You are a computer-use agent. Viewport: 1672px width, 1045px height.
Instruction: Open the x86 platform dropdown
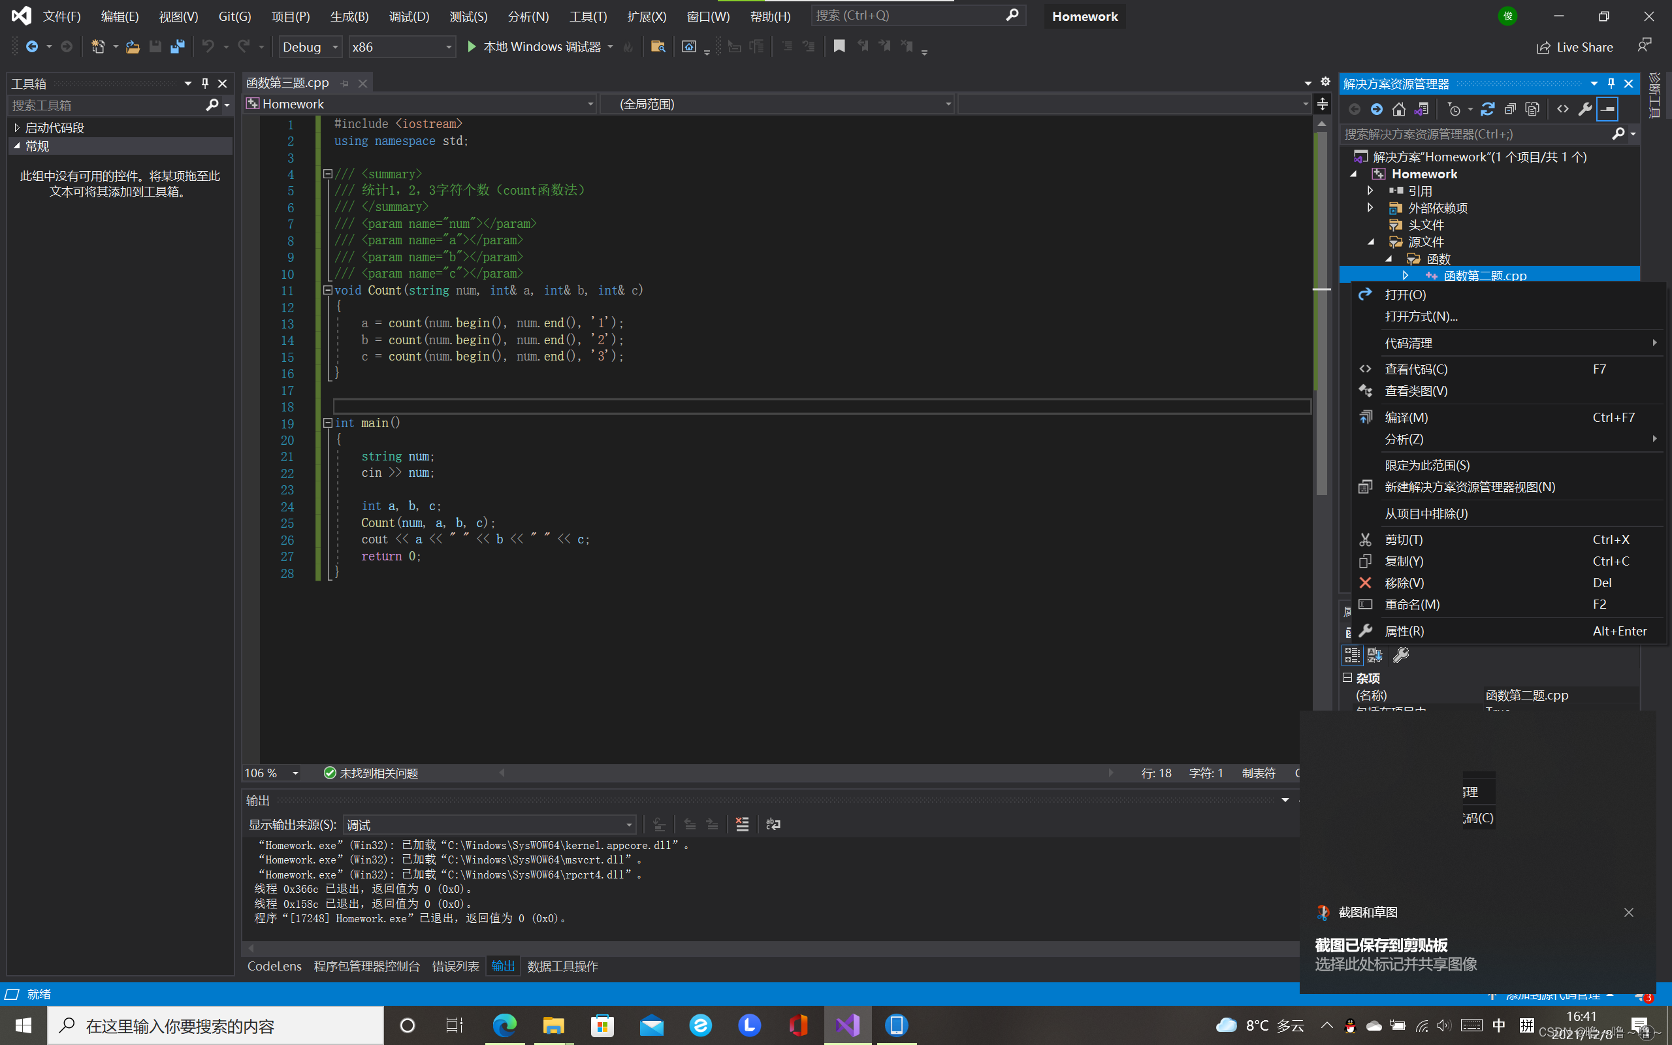[449, 47]
